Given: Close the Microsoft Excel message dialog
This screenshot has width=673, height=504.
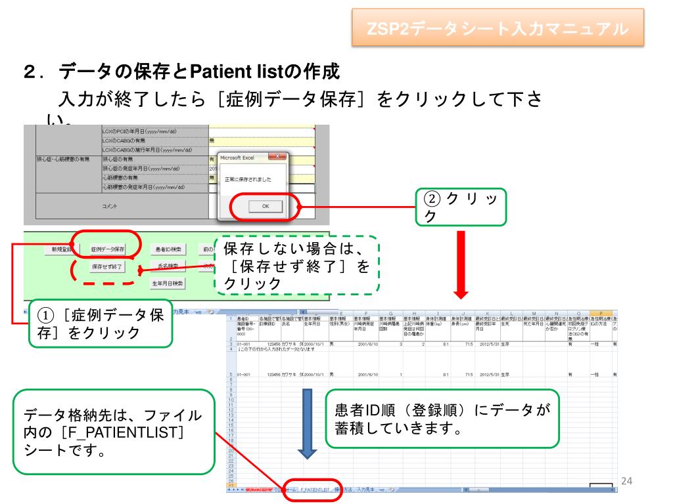Looking at the screenshot, I should (x=277, y=156).
